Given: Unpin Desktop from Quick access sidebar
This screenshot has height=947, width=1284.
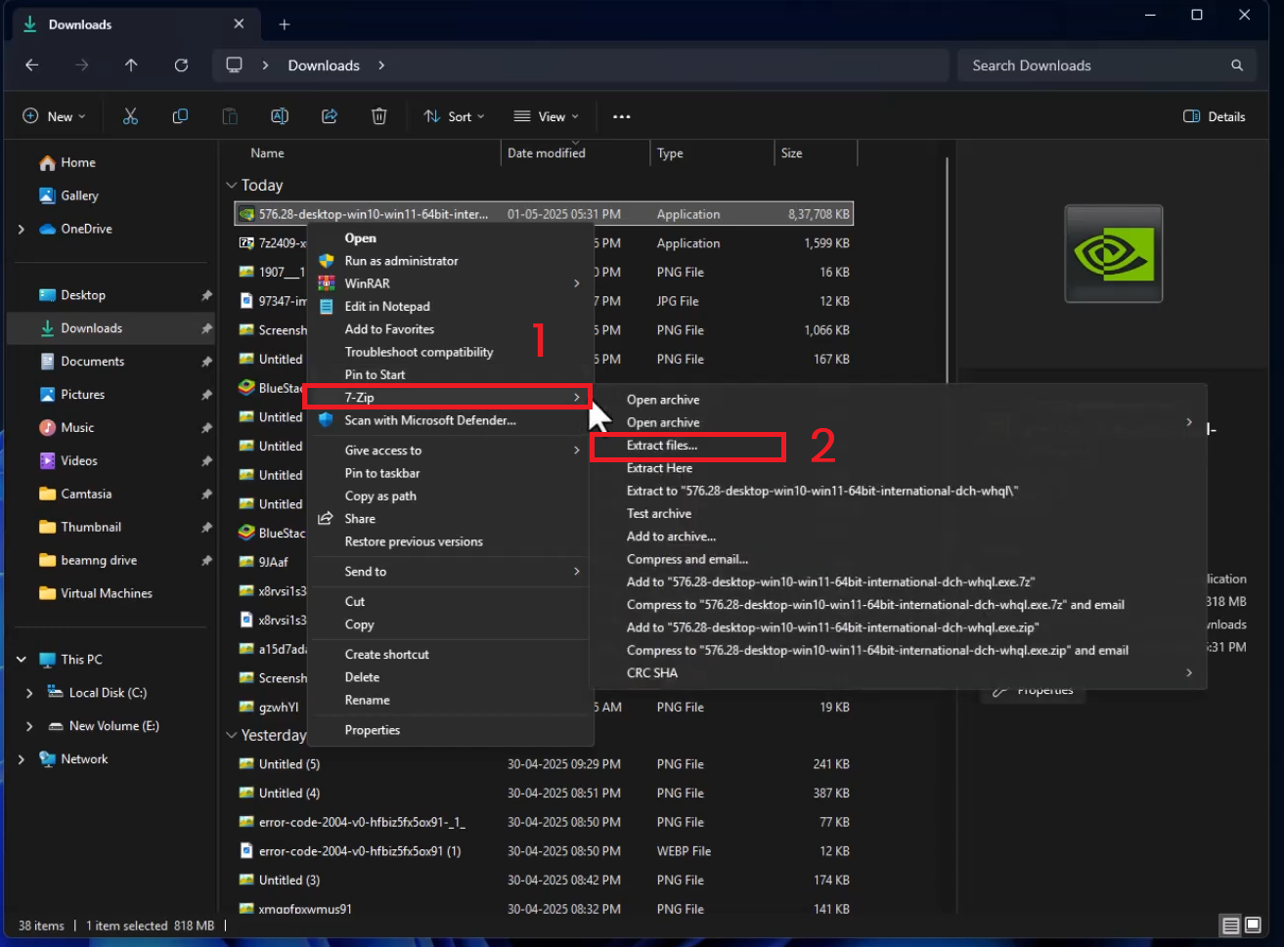Looking at the screenshot, I should (206, 295).
